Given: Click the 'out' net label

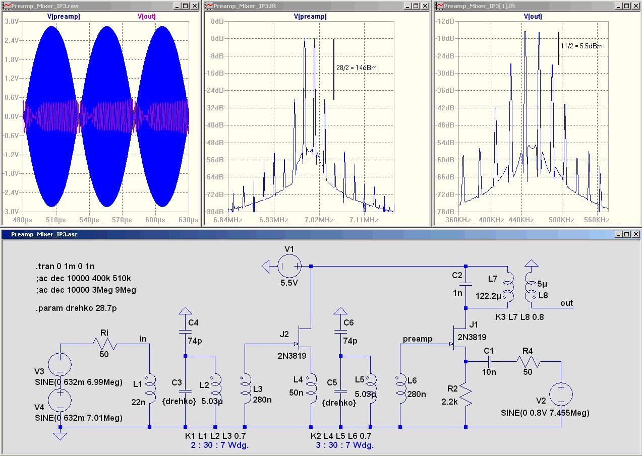Looking at the screenshot, I should coord(566,303).
